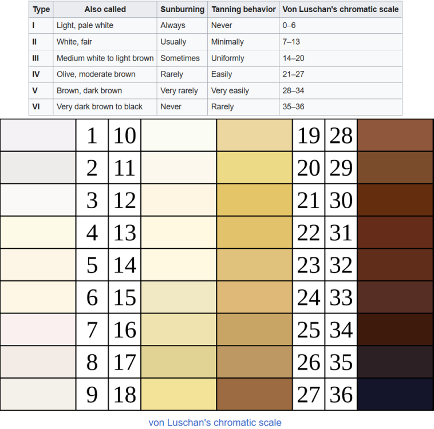434x429 pixels.
Task: Pick the color swatch numbered 34
Action: [x=395, y=329]
